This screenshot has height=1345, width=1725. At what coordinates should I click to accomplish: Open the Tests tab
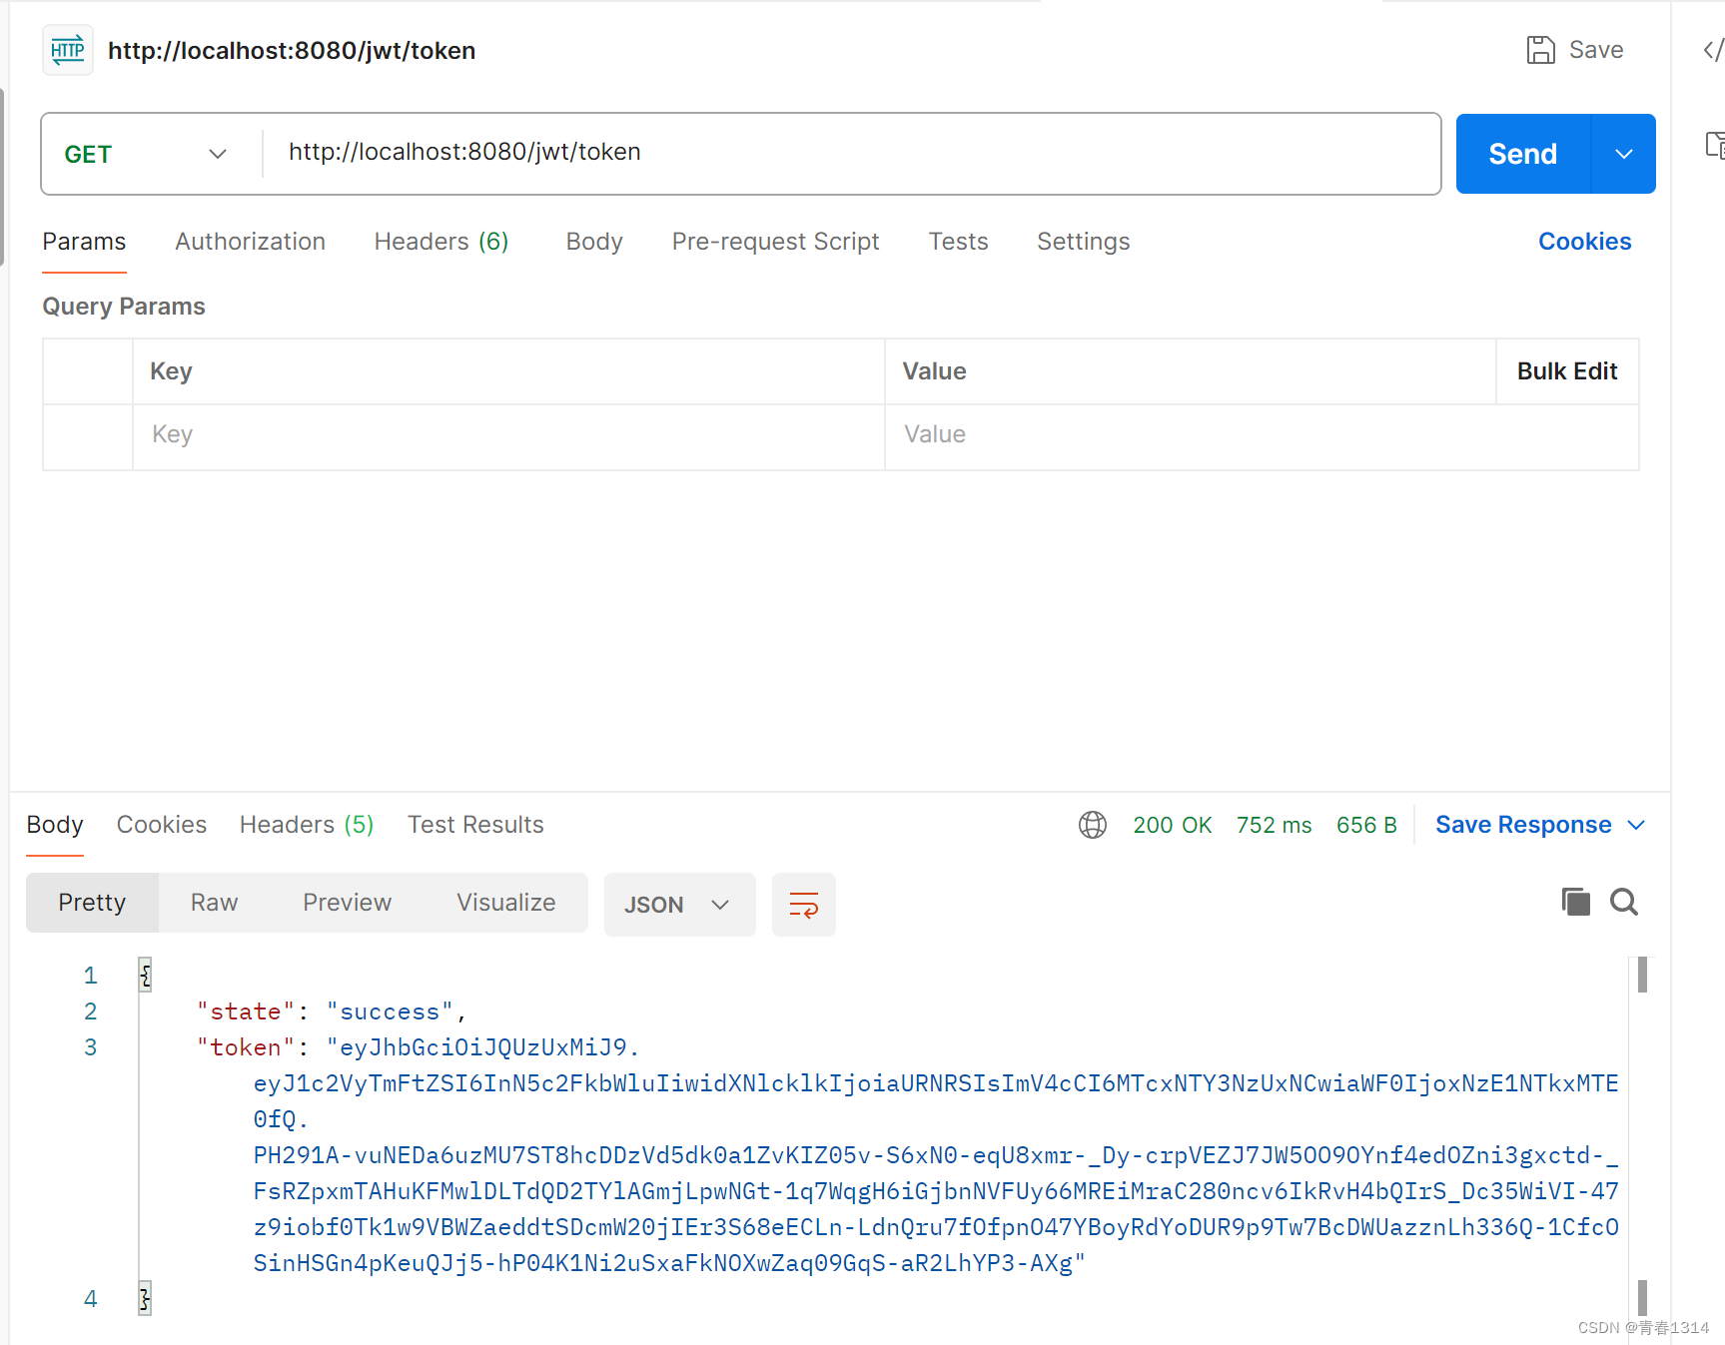[959, 242]
